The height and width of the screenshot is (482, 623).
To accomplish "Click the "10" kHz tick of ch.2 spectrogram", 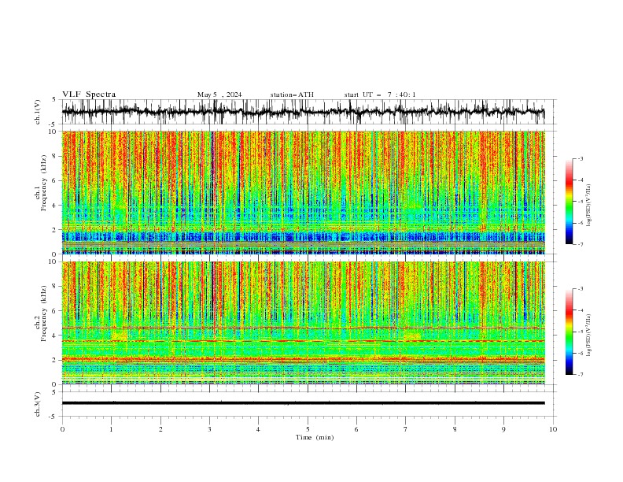I will 53,261.
